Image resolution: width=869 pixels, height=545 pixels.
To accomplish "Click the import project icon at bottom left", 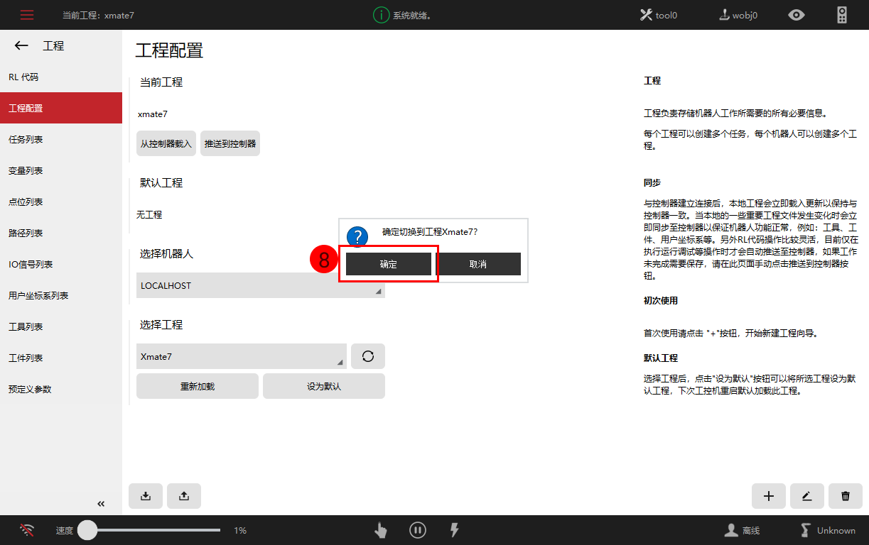I will [146, 496].
